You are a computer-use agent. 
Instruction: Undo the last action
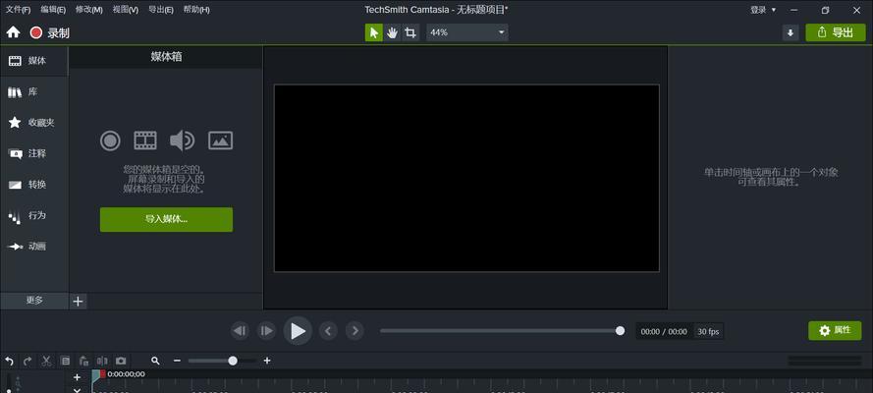point(9,362)
